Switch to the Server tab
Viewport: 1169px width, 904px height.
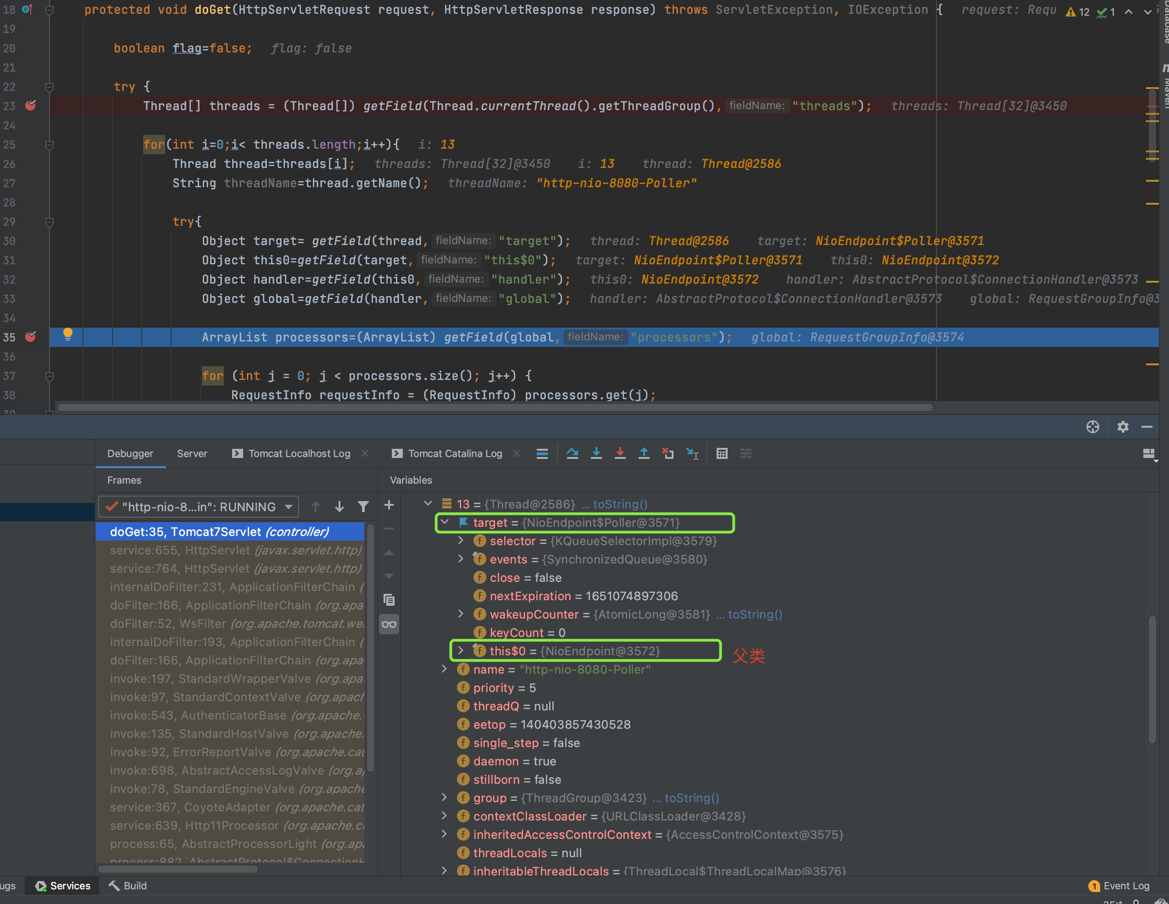coord(192,453)
